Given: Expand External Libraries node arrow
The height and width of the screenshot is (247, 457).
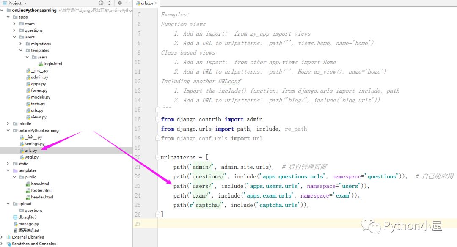Looking at the screenshot, I should point(2,237).
